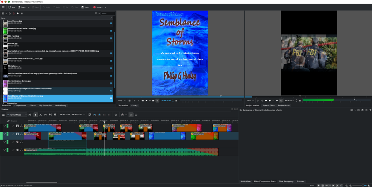Open the Time Remapping tab
The width and height of the screenshot is (372, 187).
click(x=286, y=182)
